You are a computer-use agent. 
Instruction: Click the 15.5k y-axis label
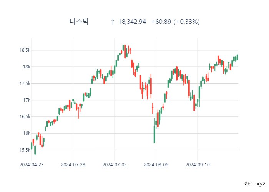(25, 150)
